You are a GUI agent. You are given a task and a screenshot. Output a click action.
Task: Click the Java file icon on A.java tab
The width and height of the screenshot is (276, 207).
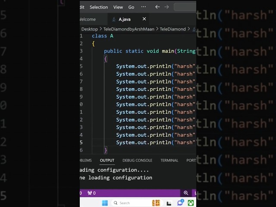coord(114,19)
